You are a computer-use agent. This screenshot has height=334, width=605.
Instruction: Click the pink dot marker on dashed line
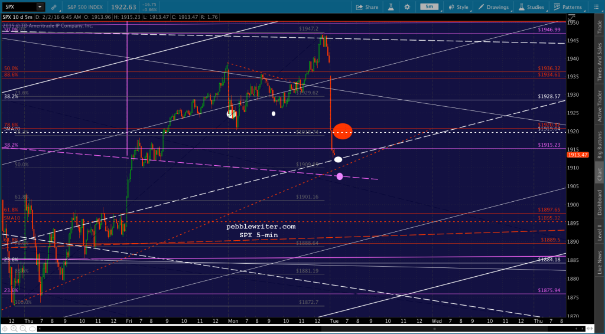pos(340,176)
